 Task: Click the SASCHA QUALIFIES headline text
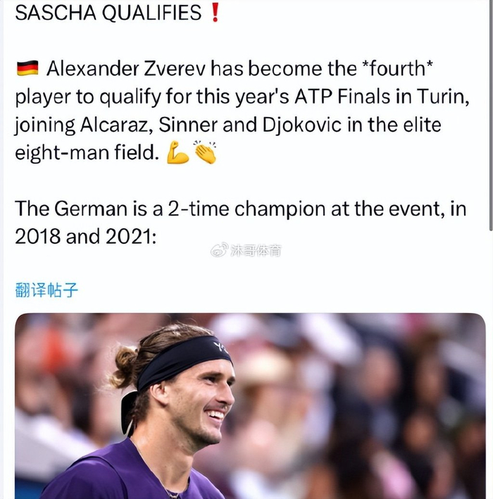pyautogui.click(x=108, y=13)
